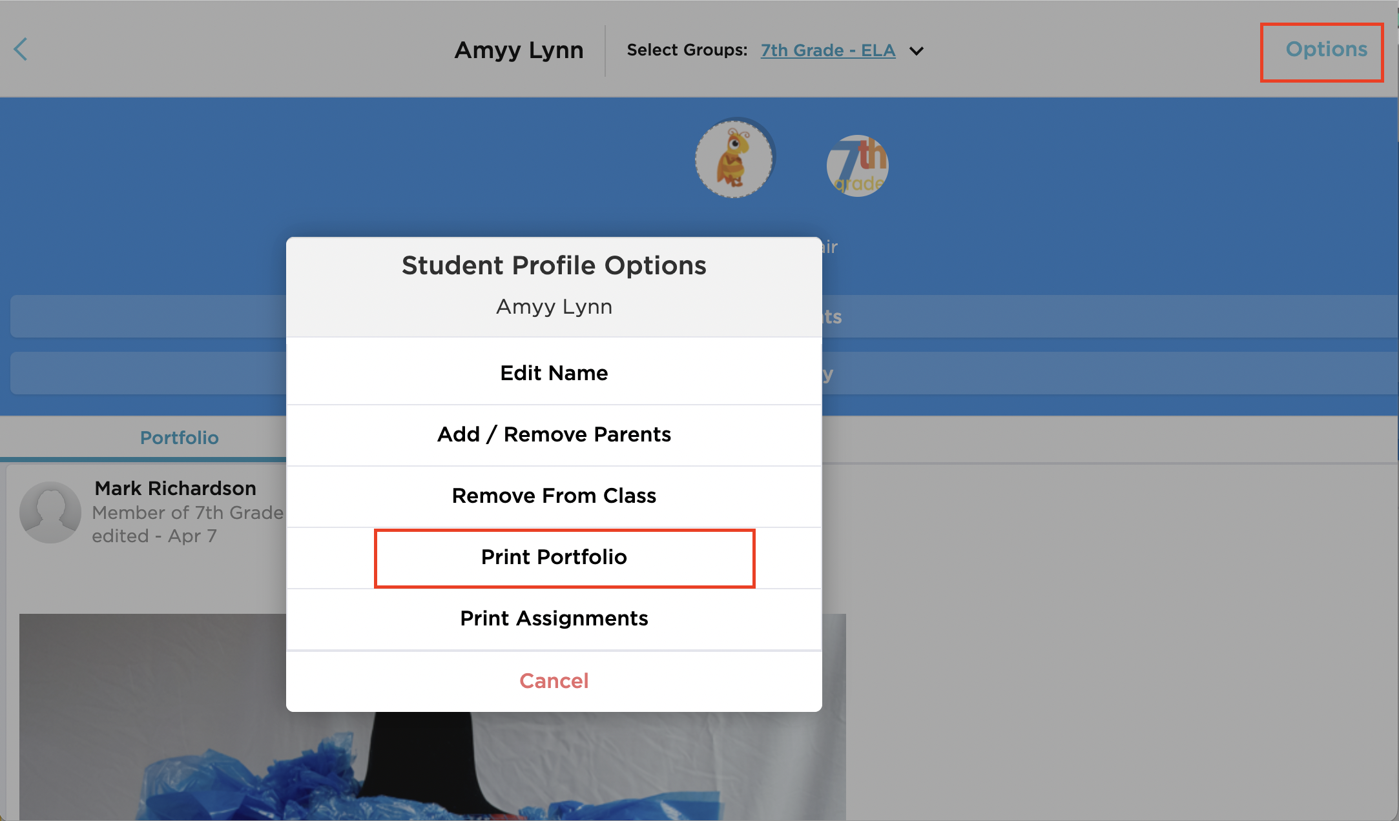Select Remove From Class
Image resolution: width=1399 pixels, height=821 pixels.
pos(554,496)
